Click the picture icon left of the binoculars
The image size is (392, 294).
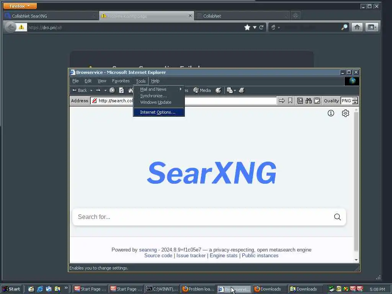[300, 101]
